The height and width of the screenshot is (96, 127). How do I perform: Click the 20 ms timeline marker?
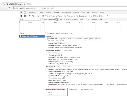[43, 22]
